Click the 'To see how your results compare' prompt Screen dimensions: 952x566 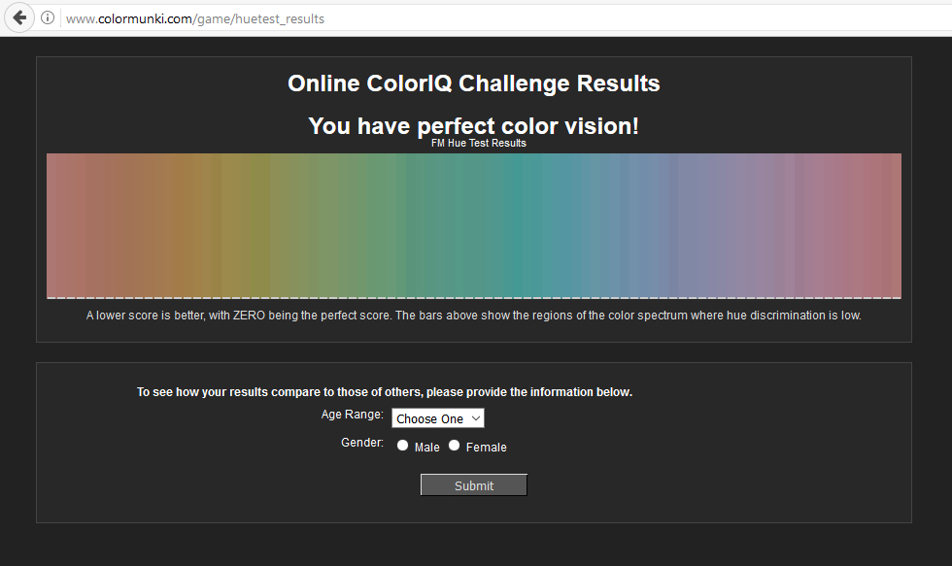tap(384, 392)
